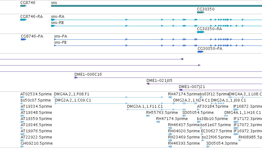Image resolution: width=262 pixels, height=148 pixels.
Task: Select the DMG3A.1_1.J09.C1 label
Action: pos(228,100)
